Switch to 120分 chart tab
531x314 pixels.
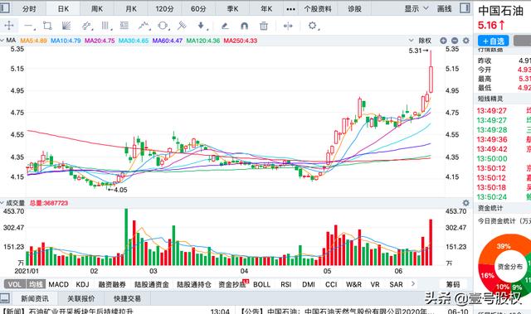(x=164, y=9)
